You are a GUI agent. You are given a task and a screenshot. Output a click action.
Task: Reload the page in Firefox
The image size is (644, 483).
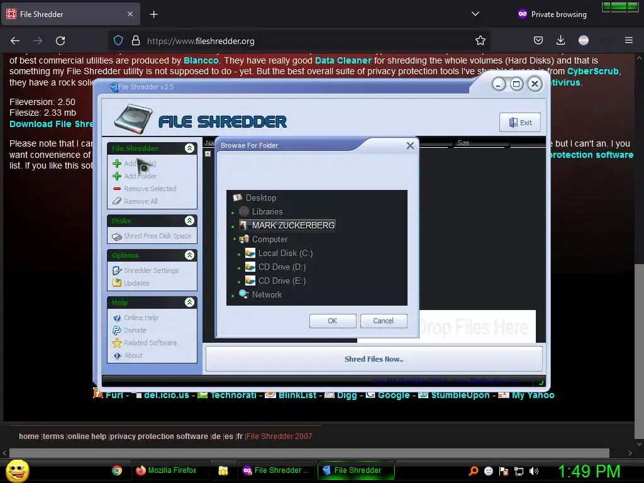pos(60,41)
